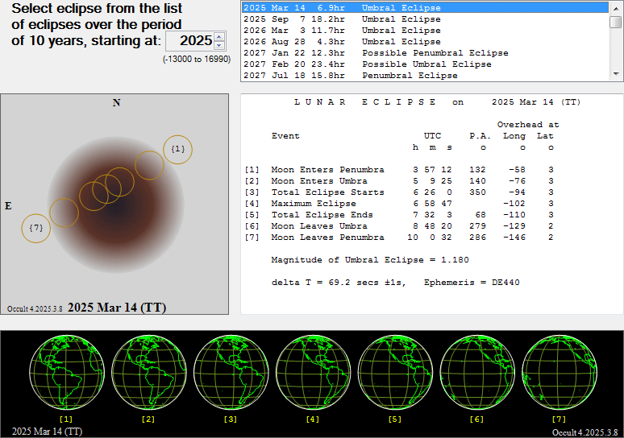Click the globe thumbnail labeled [2]
This screenshot has width=624, height=438.
[148, 374]
